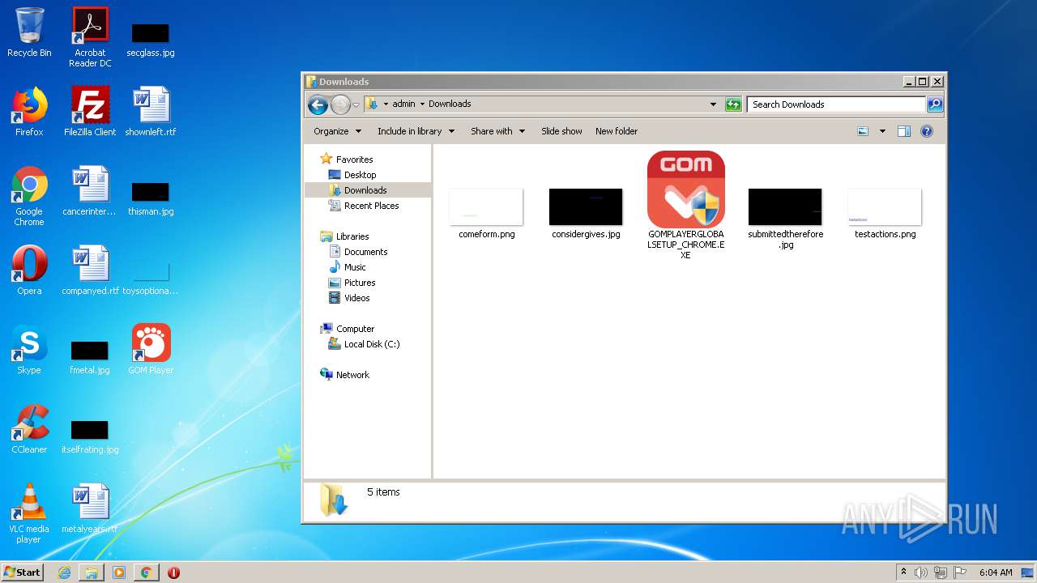The image size is (1037, 583).
Task: Launch Firefox from the desktop
Action: [29, 112]
